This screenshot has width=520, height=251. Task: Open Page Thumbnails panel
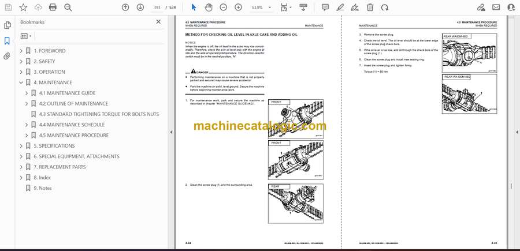coord(8,25)
